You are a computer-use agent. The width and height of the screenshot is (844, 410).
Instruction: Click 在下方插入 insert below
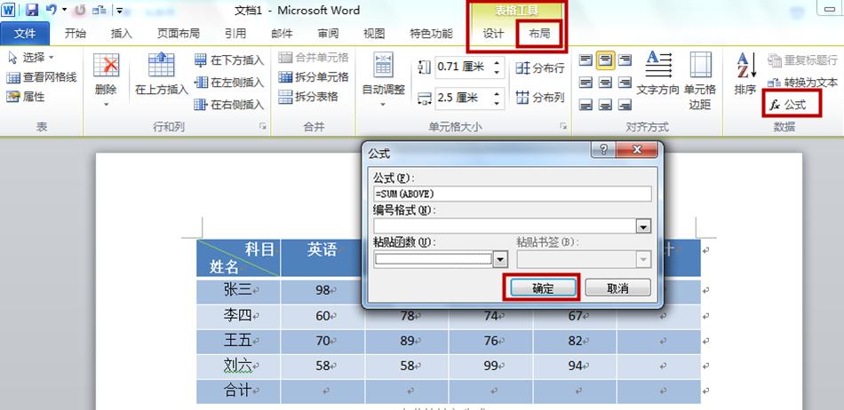tap(228, 60)
